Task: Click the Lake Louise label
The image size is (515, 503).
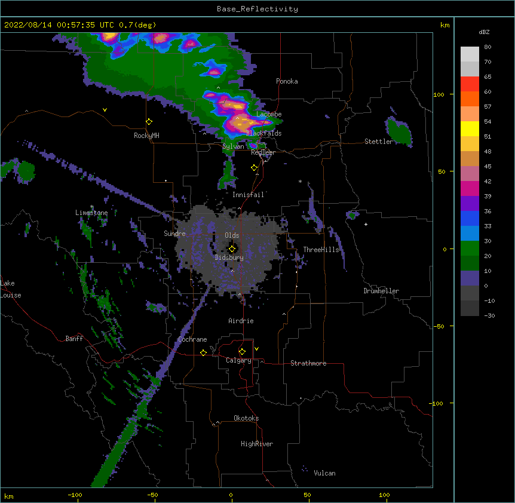Action: tap(11, 289)
